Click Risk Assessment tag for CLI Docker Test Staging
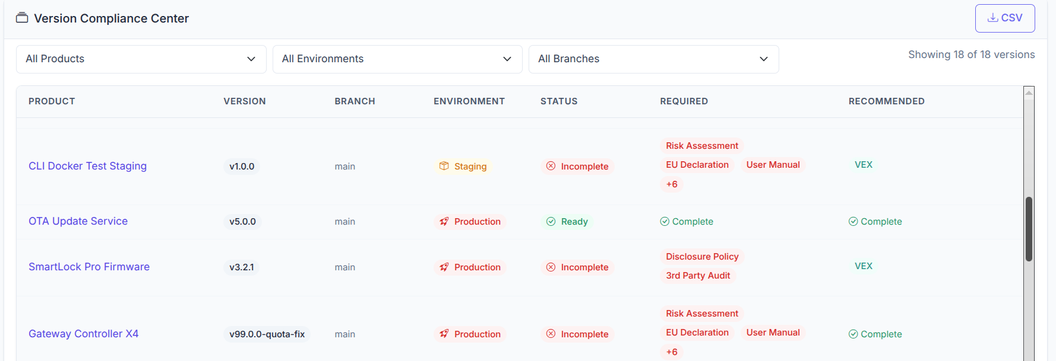Image resolution: width=1056 pixels, height=361 pixels. [702, 145]
